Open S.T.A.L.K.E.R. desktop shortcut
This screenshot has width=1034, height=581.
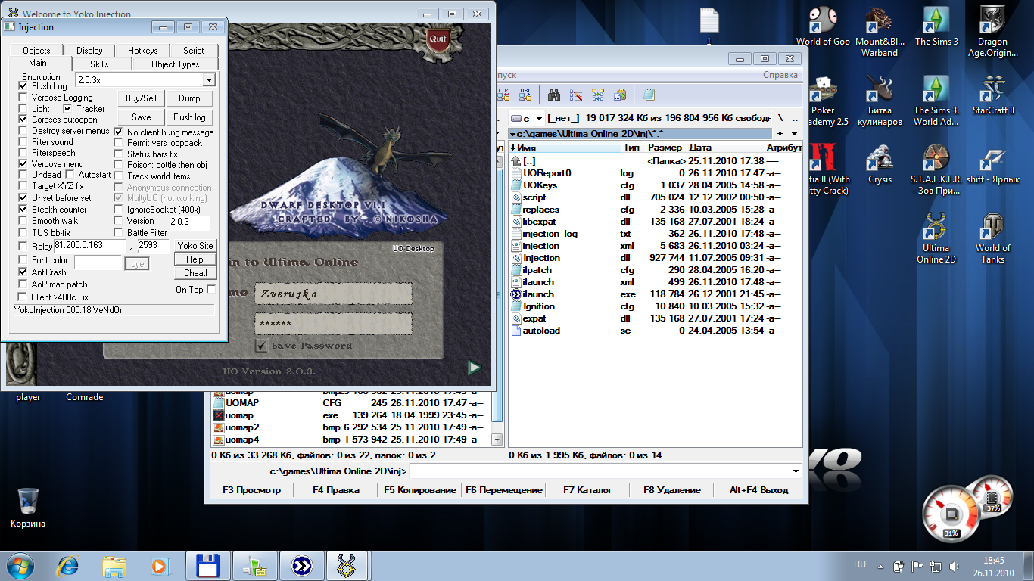point(936,169)
